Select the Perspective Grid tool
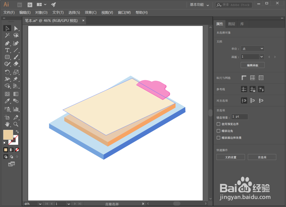 tap(16, 86)
